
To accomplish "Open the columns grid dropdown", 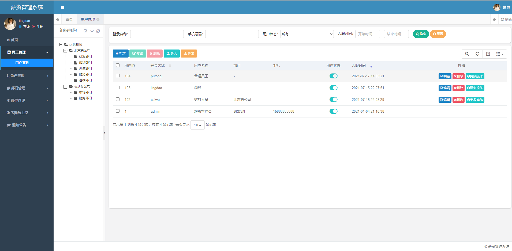I will tap(500, 54).
